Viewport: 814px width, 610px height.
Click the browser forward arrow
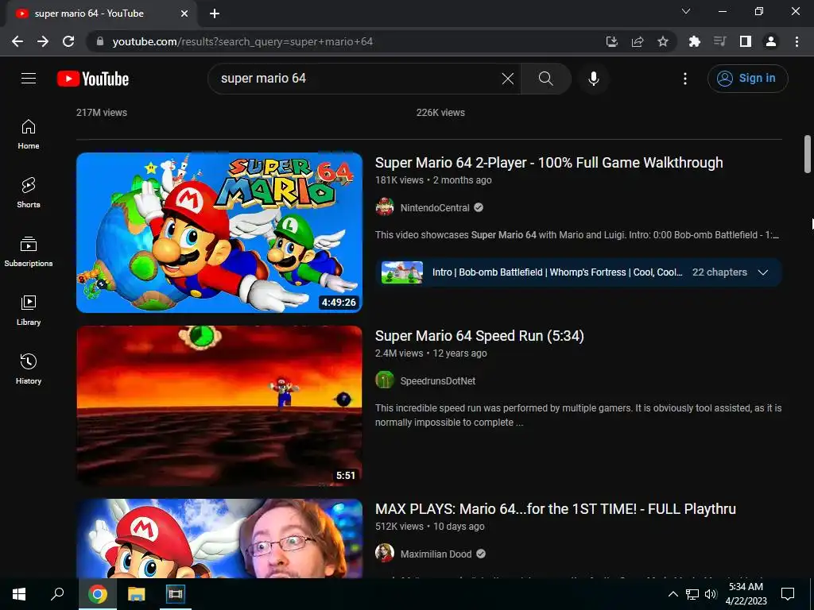click(43, 41)
